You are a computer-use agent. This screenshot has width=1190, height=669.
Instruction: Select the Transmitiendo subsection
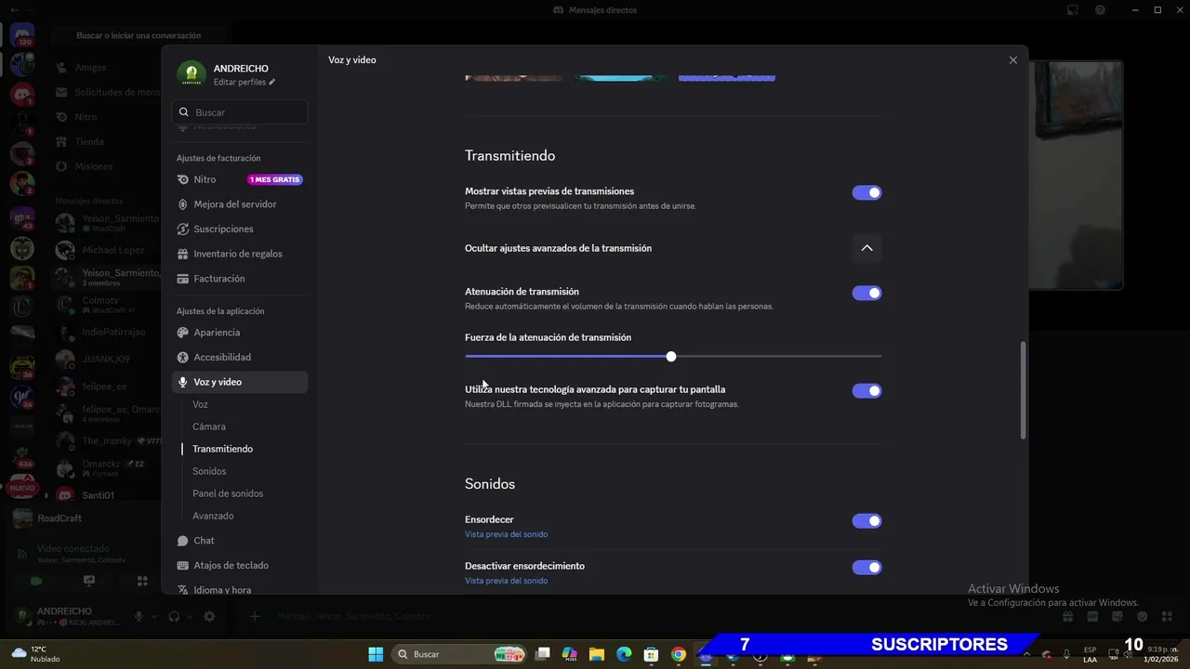[x=222, y=449]
